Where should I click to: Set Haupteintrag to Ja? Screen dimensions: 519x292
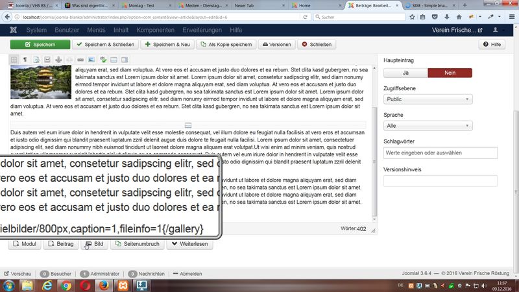tap(405, 73)
